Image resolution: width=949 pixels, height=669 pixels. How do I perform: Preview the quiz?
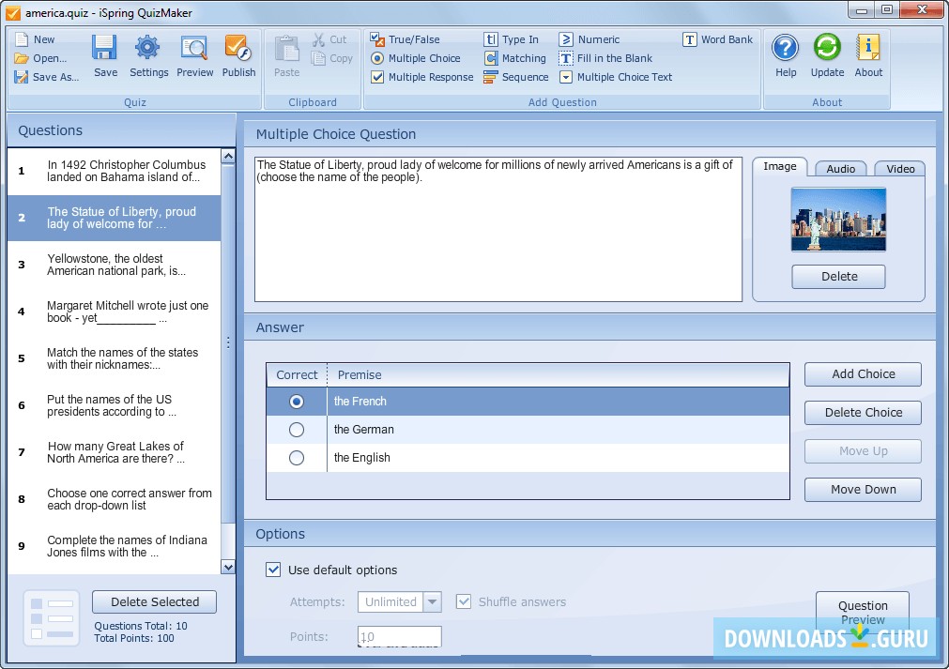(x=195, y=56)
